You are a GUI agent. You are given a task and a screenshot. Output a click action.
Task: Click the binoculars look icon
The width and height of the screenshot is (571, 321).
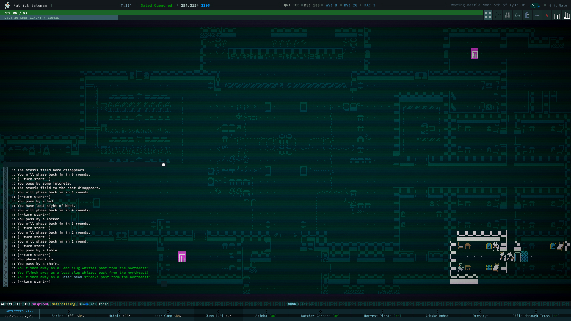point(507,15)
